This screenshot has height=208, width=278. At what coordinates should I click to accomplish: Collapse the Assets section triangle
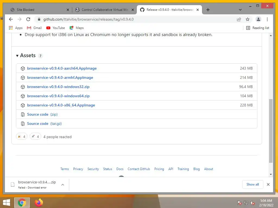(x=17, y=56)
